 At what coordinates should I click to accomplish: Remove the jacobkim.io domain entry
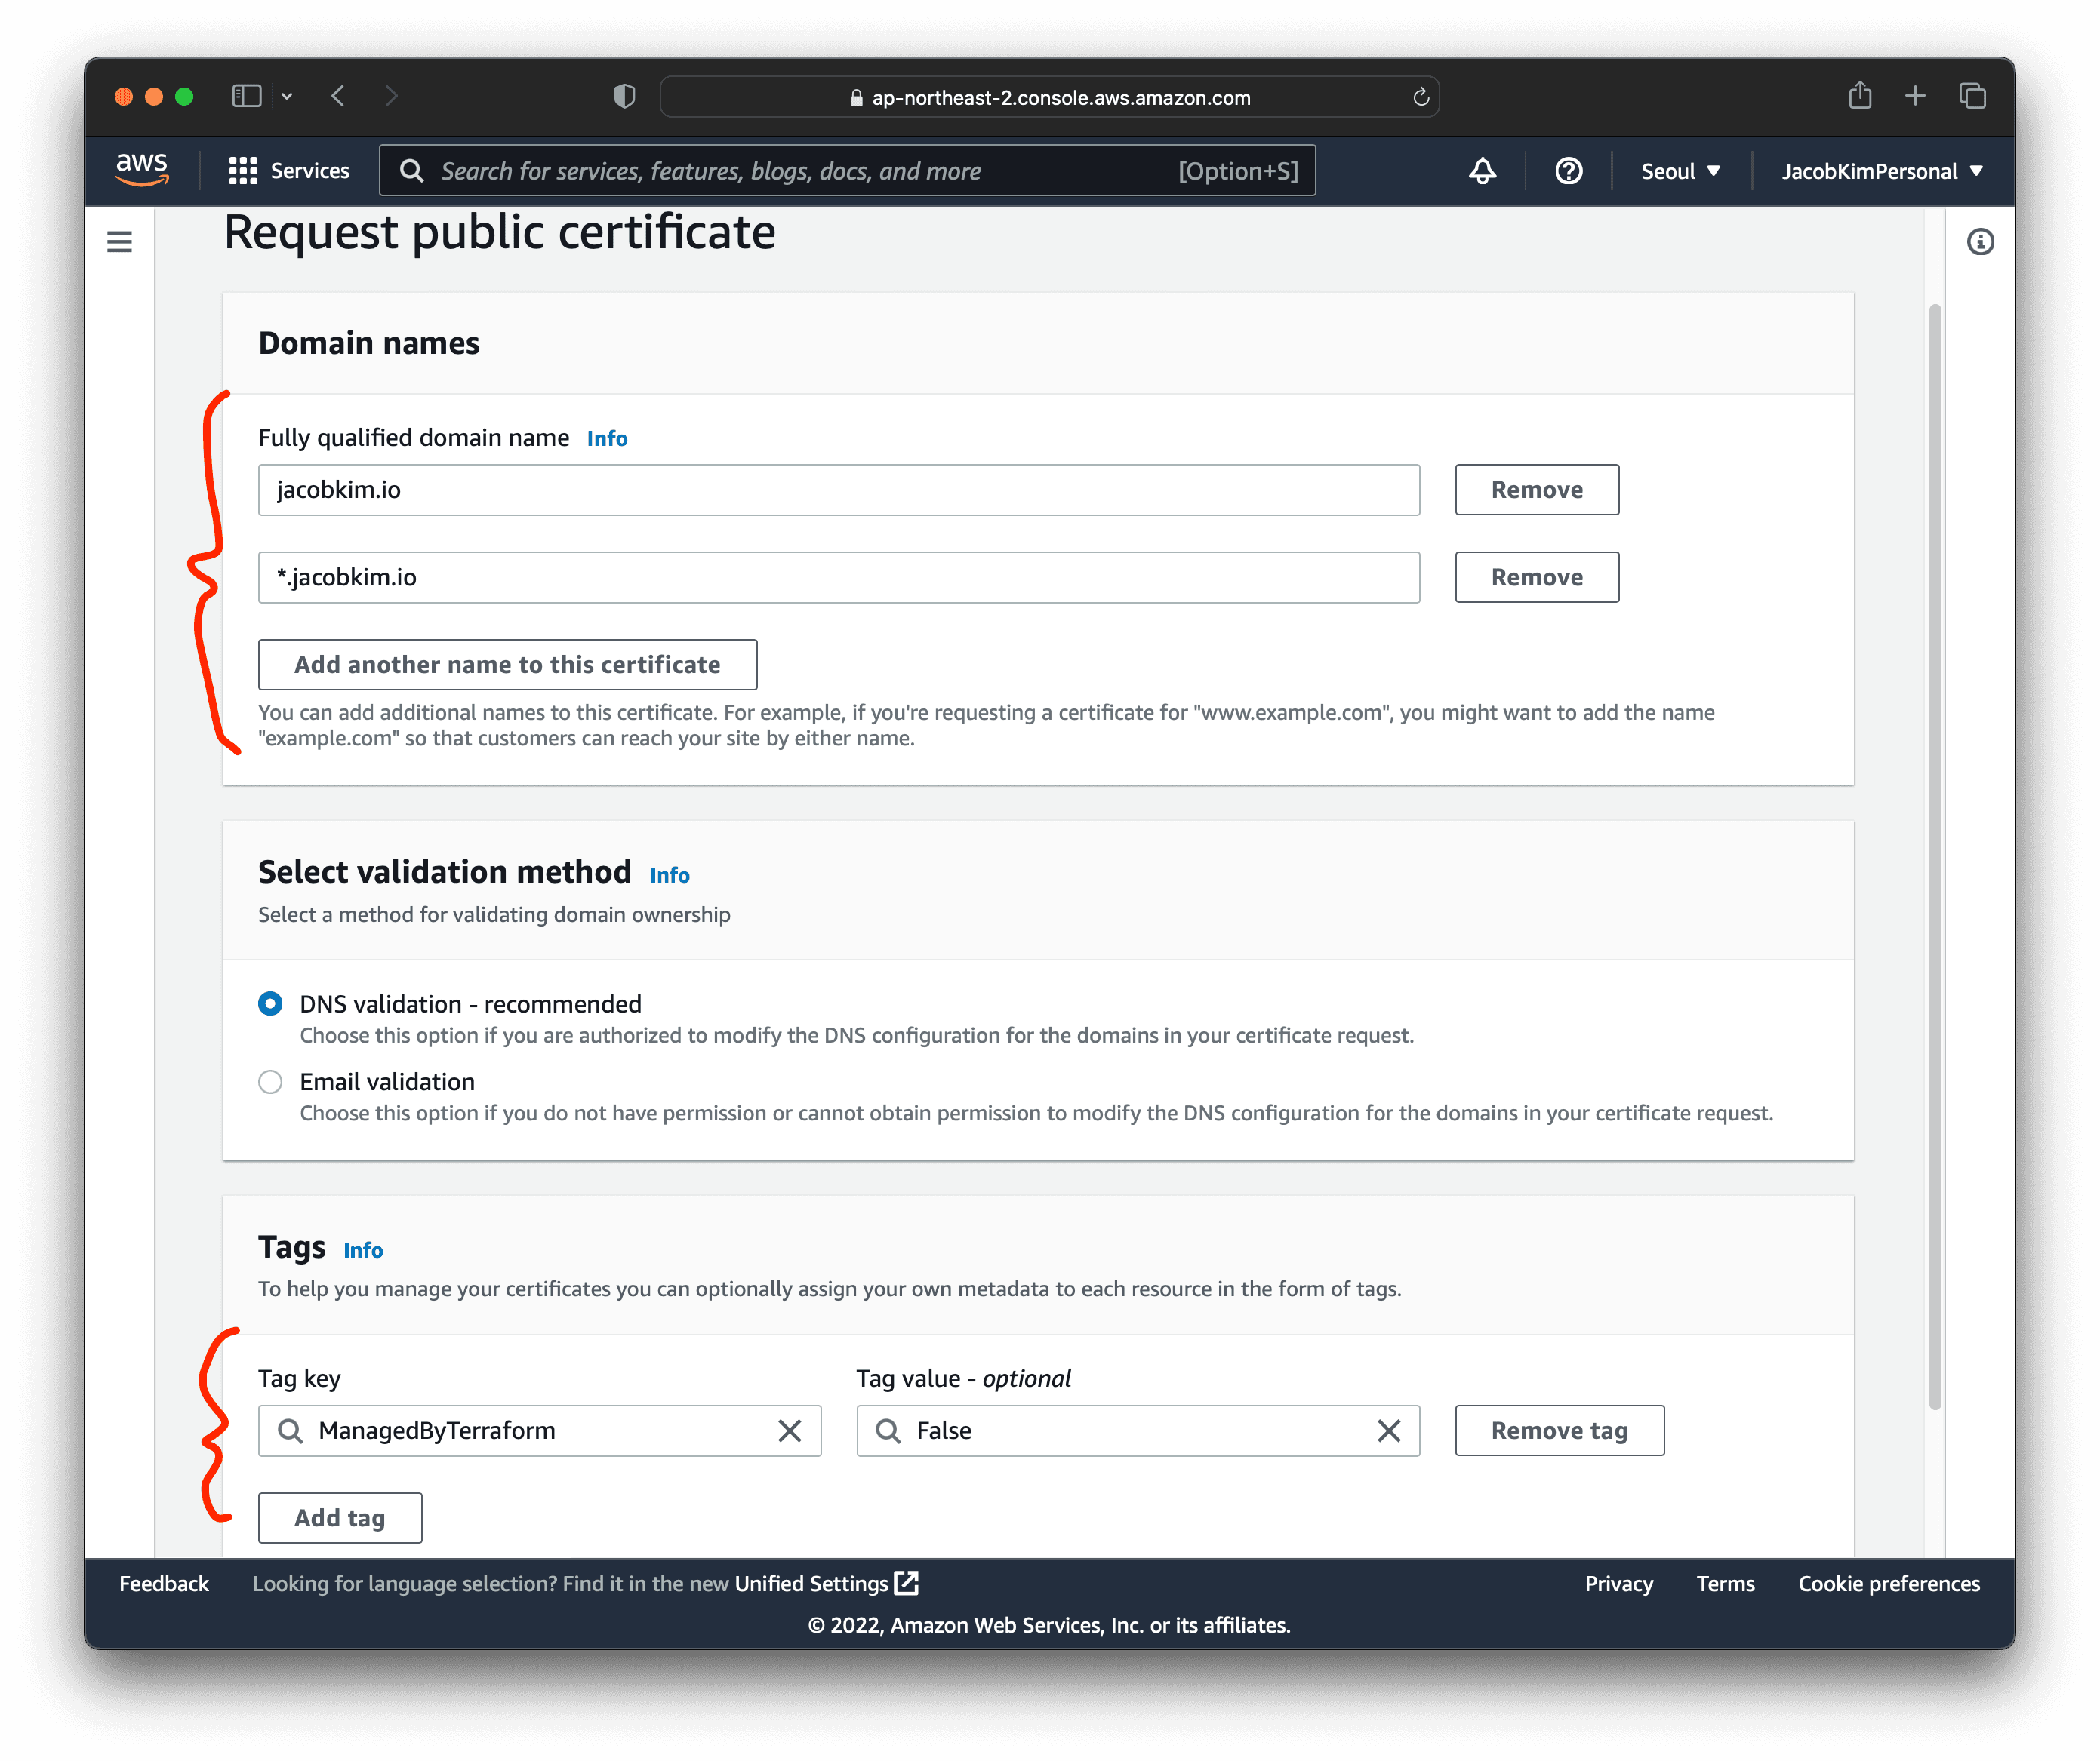[1536, 490]
